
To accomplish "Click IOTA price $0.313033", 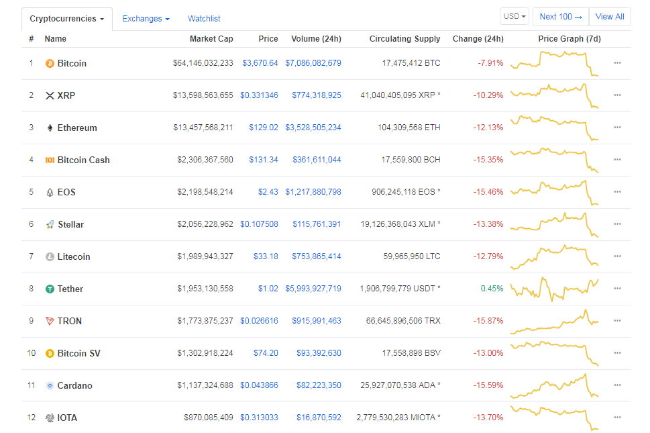I will (259, 418).
